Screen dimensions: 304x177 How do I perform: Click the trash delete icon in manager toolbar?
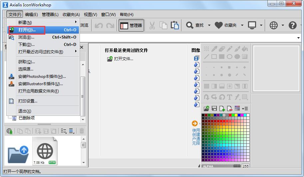click(82, 131)
